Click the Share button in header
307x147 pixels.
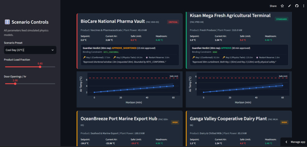[273, 6]
